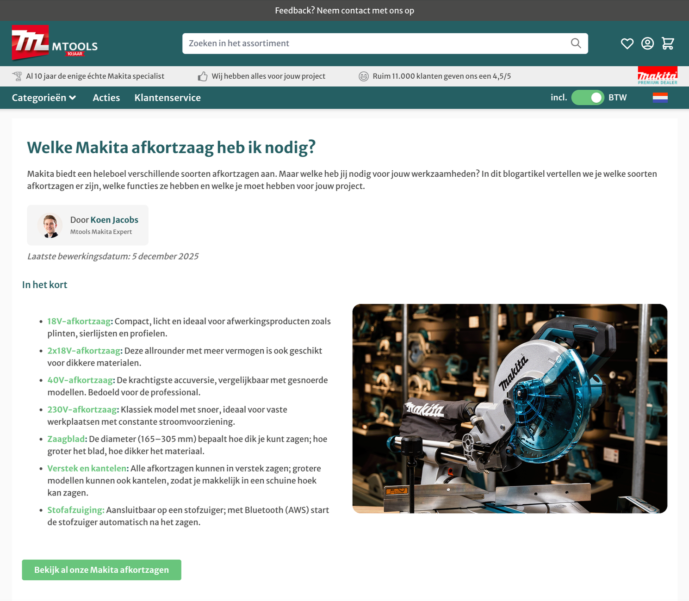The height and width of the screenshot is (601, 689).
Task: Click the Zoeken in het assortiment field
Action: [385, 43]
